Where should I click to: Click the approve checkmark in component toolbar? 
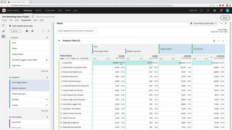(38, 31)
